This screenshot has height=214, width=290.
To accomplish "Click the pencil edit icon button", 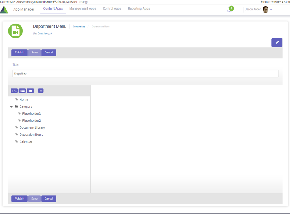I will pyautogui.click(x=277, y=43).
